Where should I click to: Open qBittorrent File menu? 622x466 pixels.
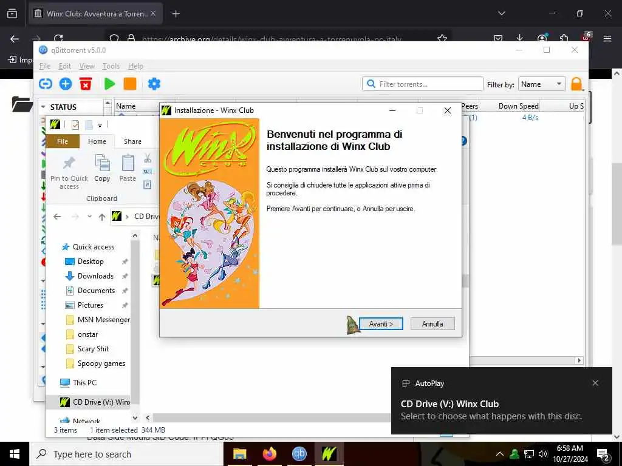coord(45,66)
